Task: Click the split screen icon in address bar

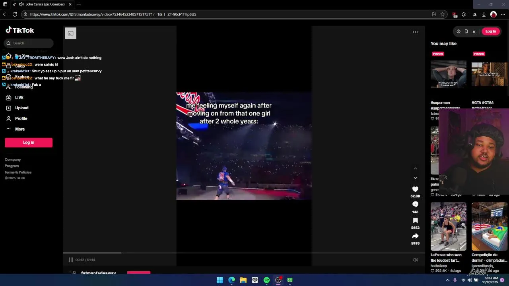Action: (x=434, y=14)
